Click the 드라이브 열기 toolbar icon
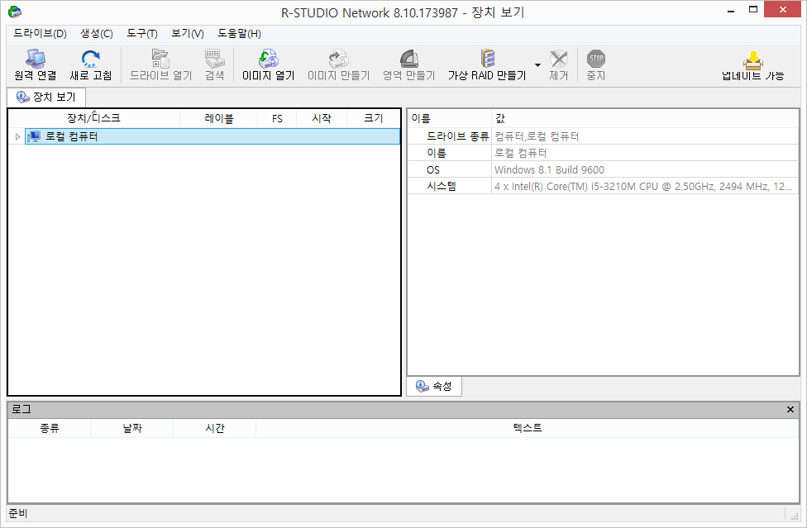 160,59
